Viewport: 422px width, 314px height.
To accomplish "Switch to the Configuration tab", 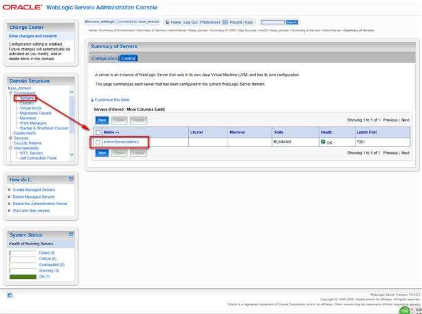I will click(x=104, y=58).
